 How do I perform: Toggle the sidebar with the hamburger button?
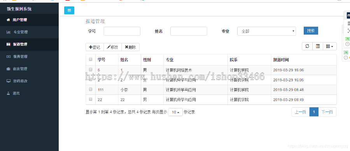point(69,10)
